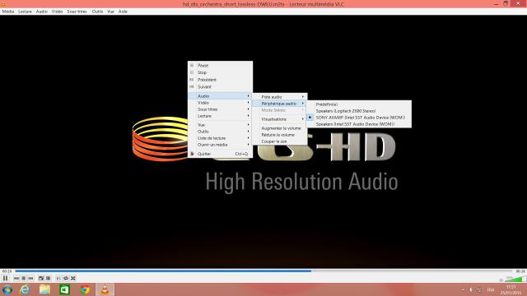Adjust the green volume slider

515,279
